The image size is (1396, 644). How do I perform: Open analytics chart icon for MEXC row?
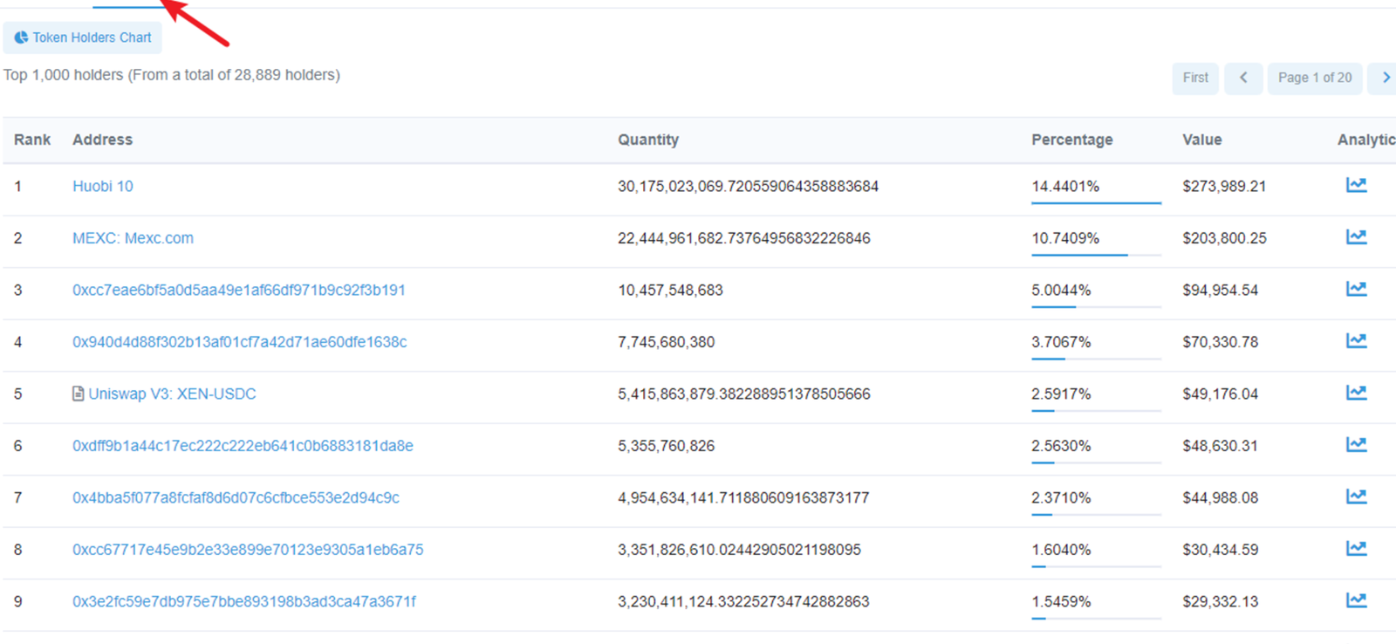click(1356, 236)
